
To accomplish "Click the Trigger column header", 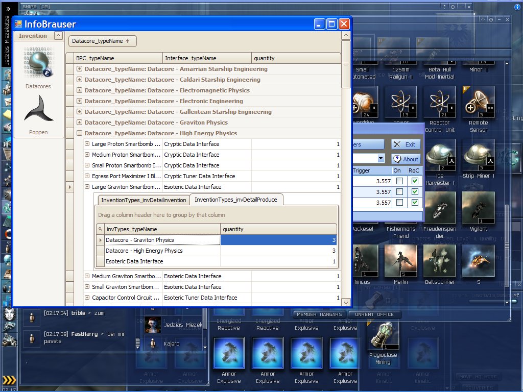I will pos(372,170).
